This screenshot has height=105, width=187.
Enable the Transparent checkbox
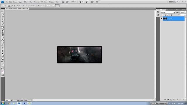[x=37, y=6]
